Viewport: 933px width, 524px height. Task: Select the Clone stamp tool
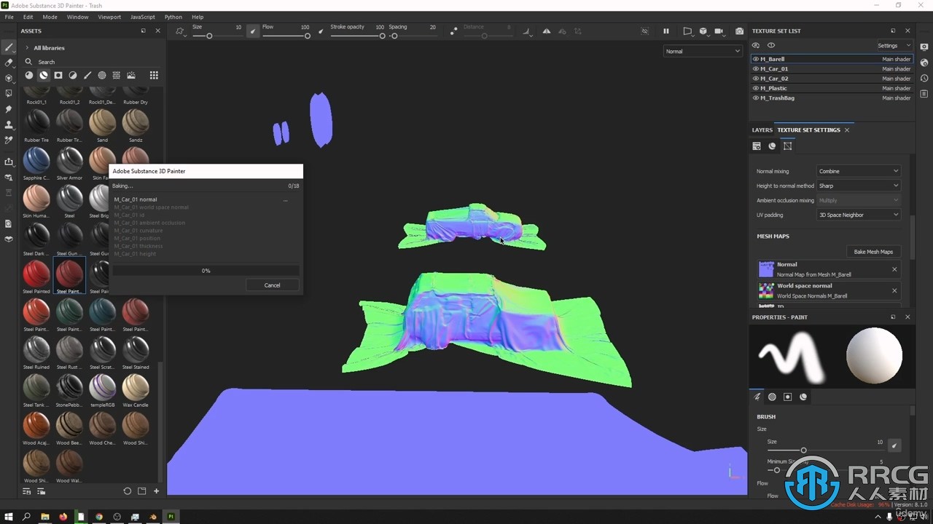[x=9, y=124]
